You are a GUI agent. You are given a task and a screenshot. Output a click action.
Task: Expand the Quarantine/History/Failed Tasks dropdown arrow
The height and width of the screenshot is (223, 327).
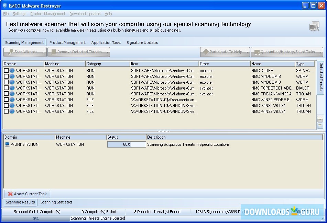click(x=320, y=52)
